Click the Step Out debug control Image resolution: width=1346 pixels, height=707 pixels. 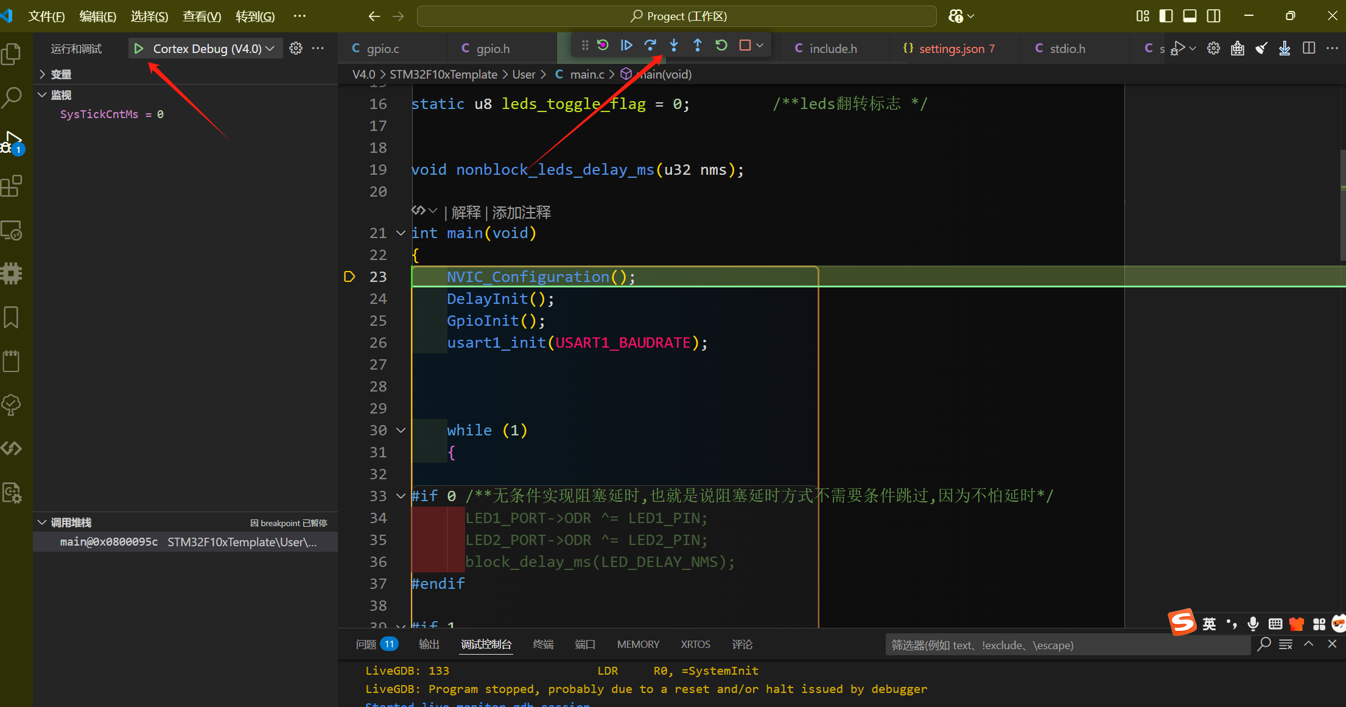point(698,44)
